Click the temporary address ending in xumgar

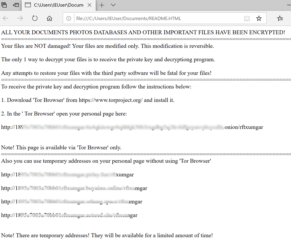(x=67, y=175)
